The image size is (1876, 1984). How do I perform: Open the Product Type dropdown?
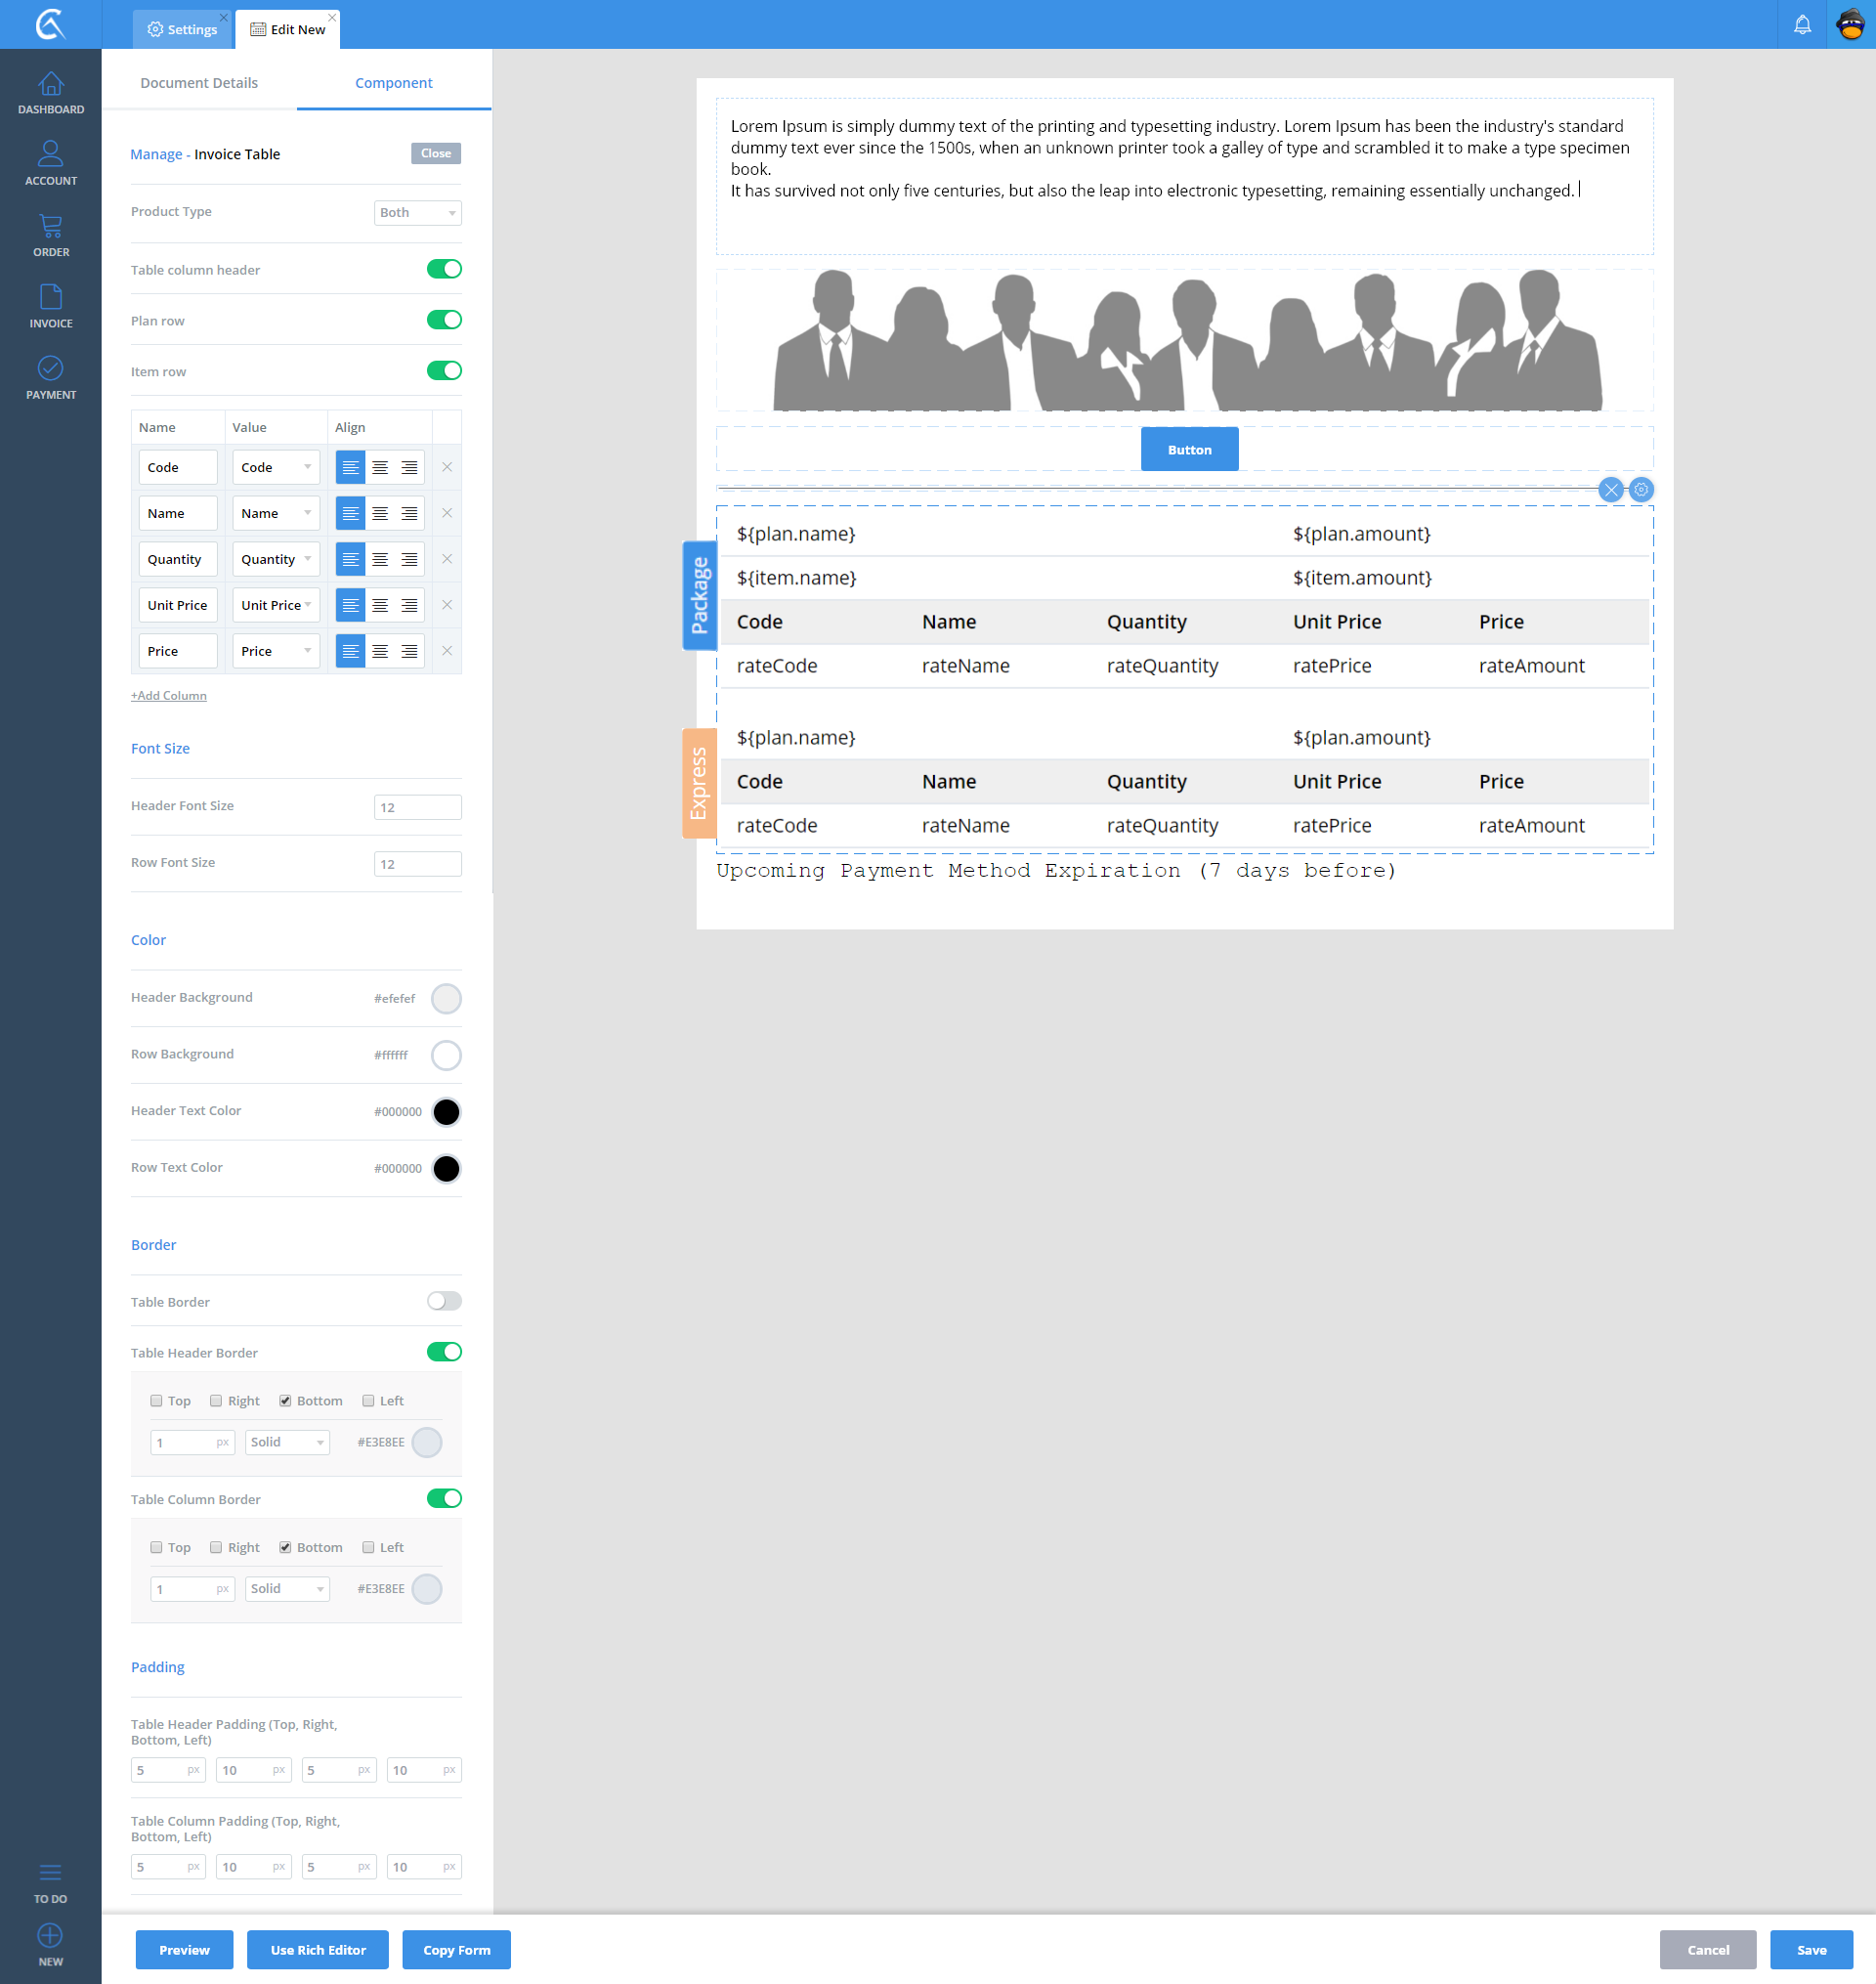[417, 213]
